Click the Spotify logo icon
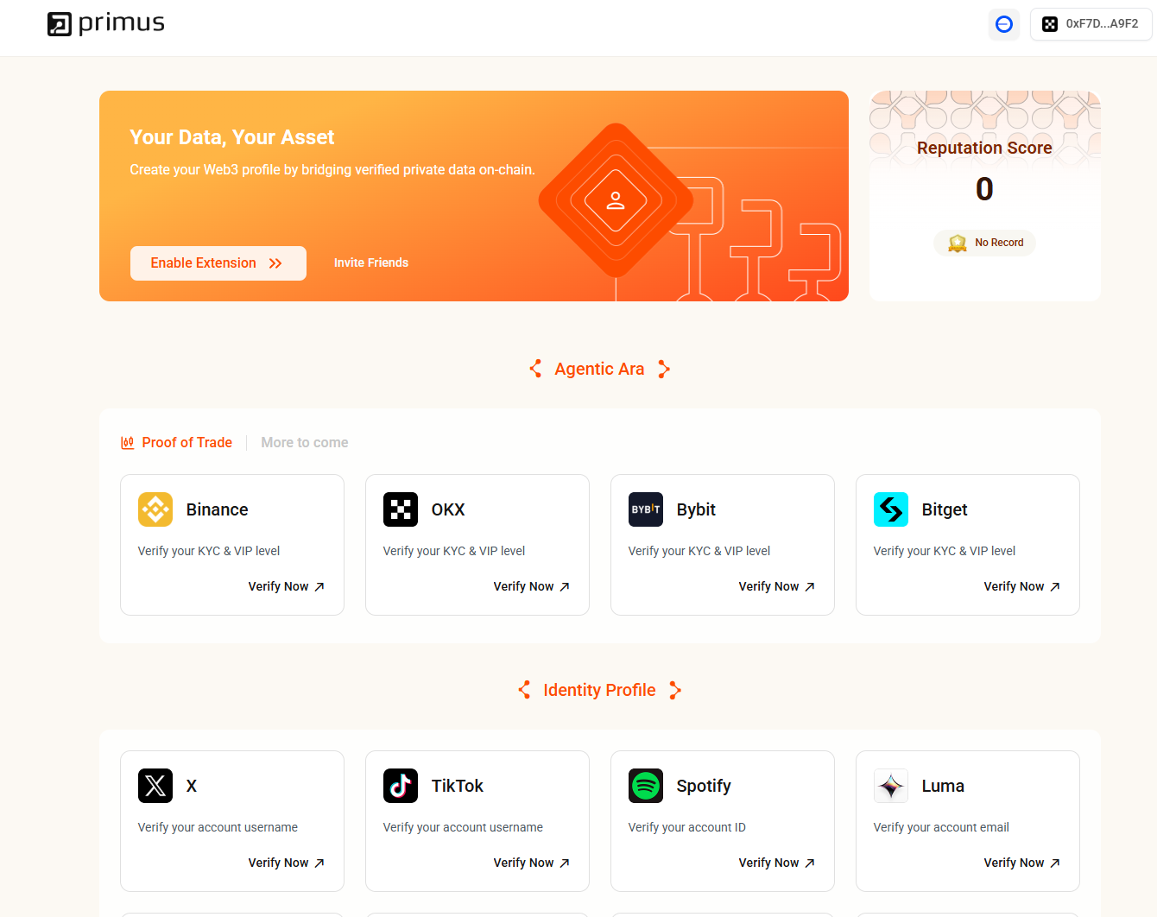The height and width of the screenshot is (917, 1157). (x=646, y=786)
